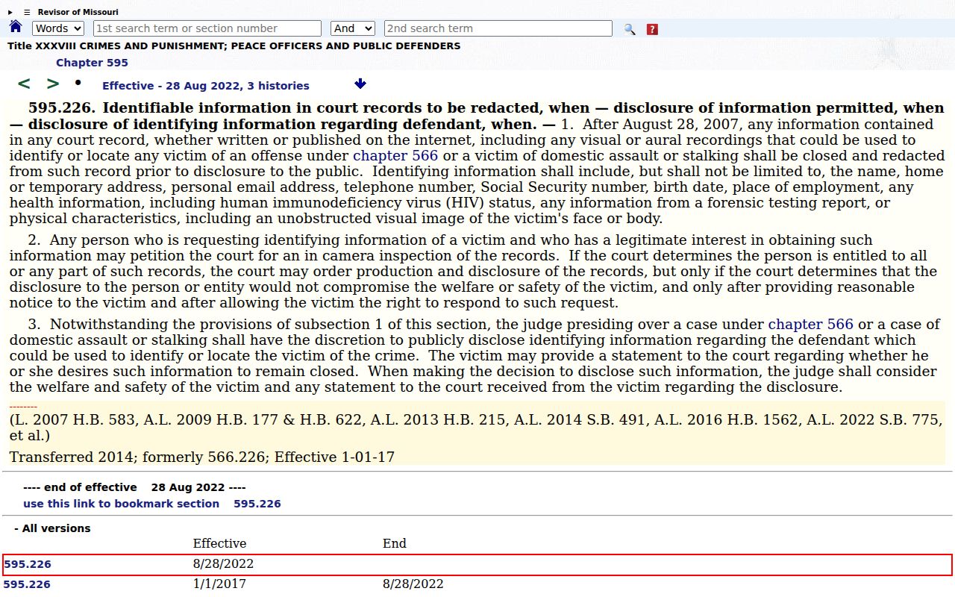Go to next section with right arrow
Screen dimensions: 955x597
point(52,84)
